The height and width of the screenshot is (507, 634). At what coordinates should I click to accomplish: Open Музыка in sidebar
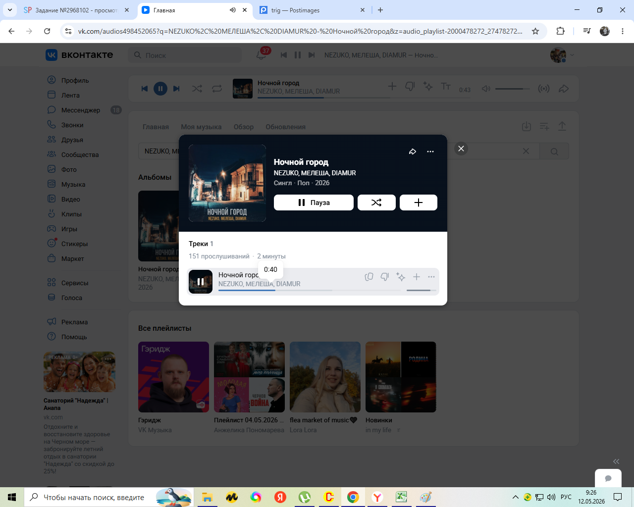[73, 184]
